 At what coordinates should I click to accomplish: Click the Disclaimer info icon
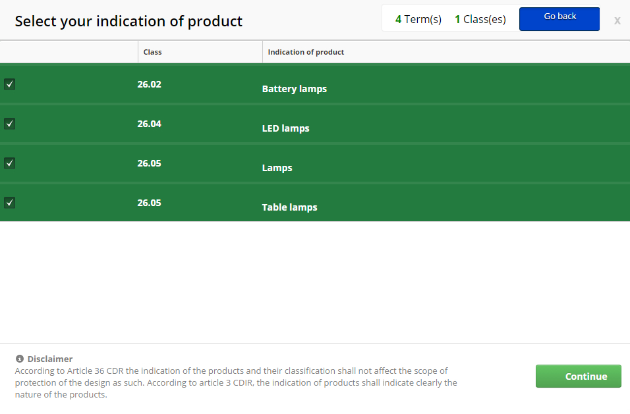(20, 359)
